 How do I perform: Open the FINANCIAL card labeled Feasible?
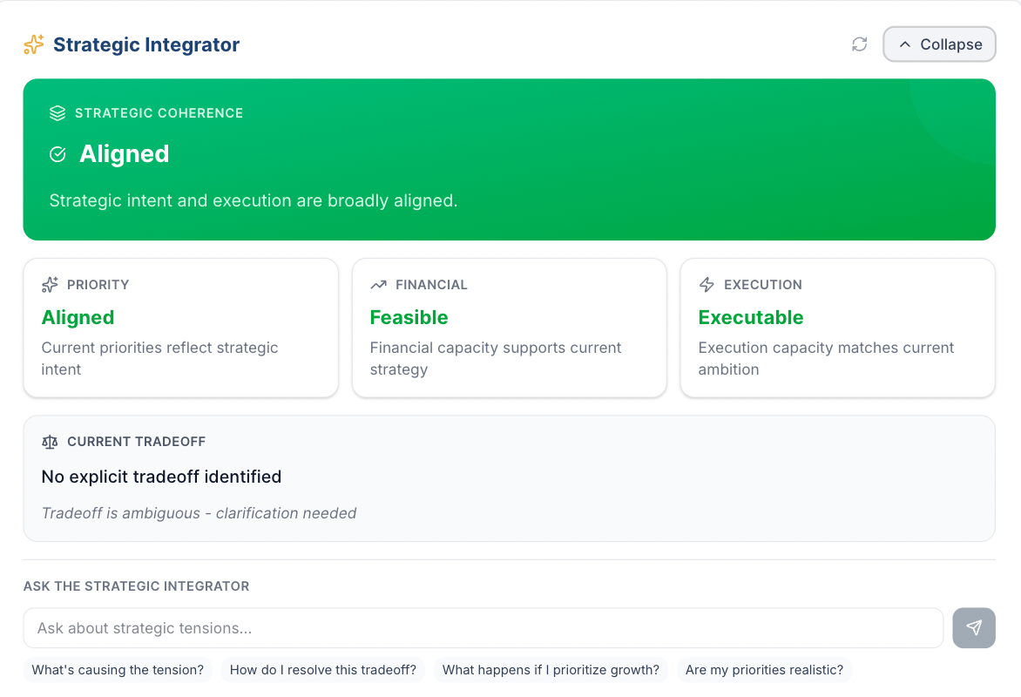click(509, 328)
